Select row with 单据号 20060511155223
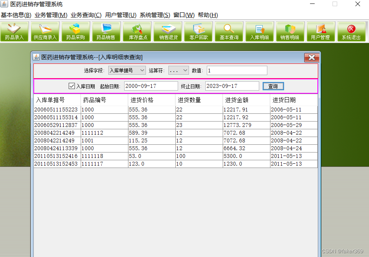The height and width of the screenshot is (257, 369). (175, 110)
